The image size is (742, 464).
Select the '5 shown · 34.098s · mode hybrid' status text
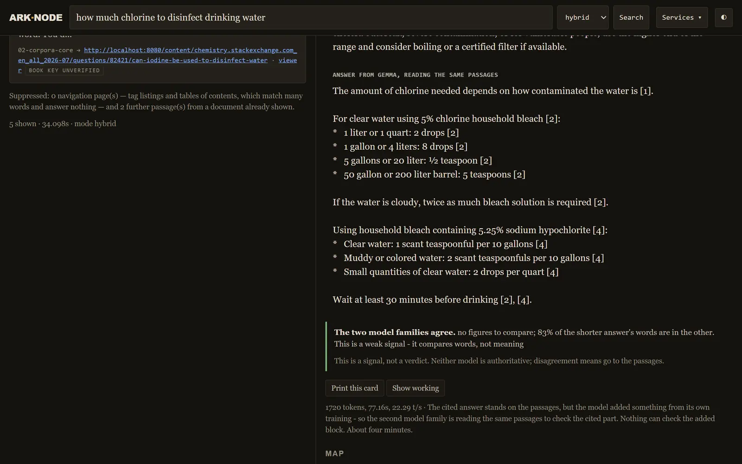pos(63,123)
